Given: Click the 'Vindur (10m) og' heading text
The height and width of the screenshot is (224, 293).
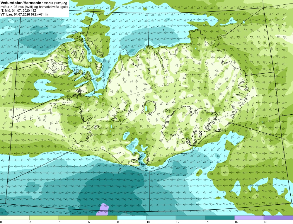Looking at the screenshot, I should tap(55, 3).
